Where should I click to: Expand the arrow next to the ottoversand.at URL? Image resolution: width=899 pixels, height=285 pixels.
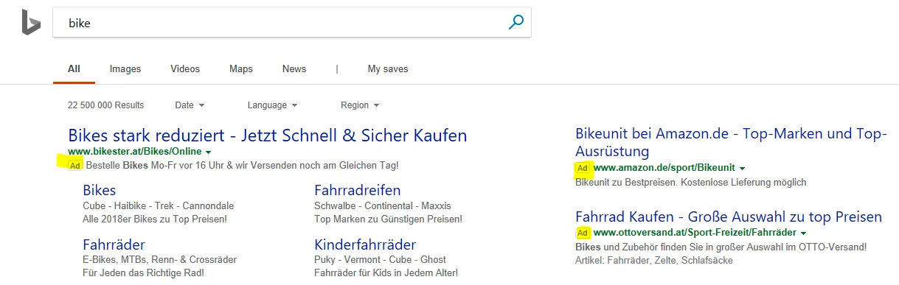[x=803, y=233]
